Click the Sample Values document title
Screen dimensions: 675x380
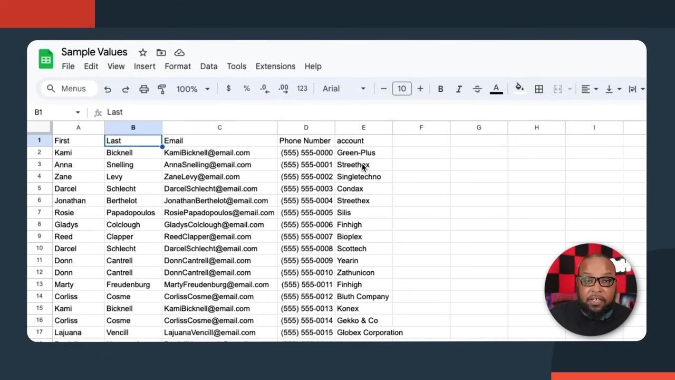point(94,52)
